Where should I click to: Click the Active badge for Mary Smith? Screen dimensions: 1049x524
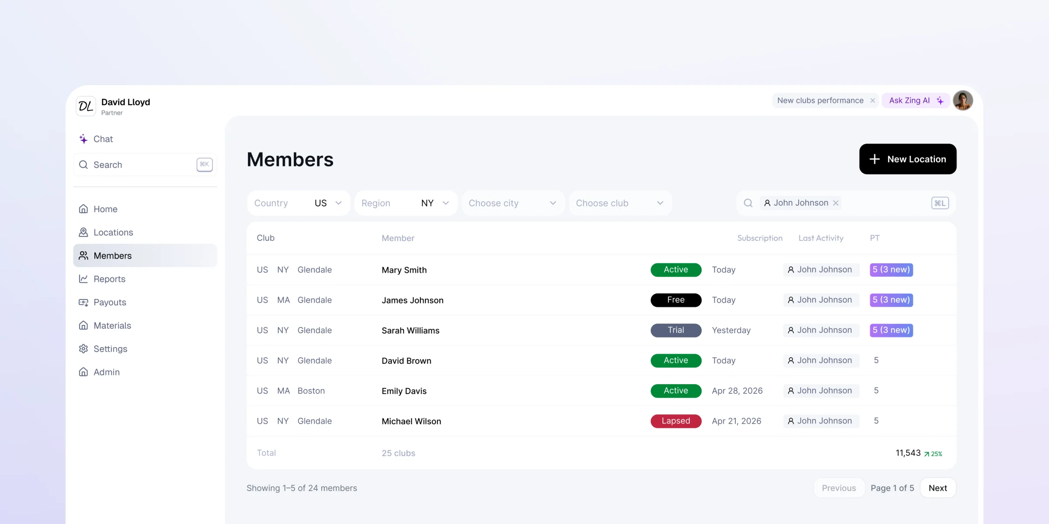676,270
